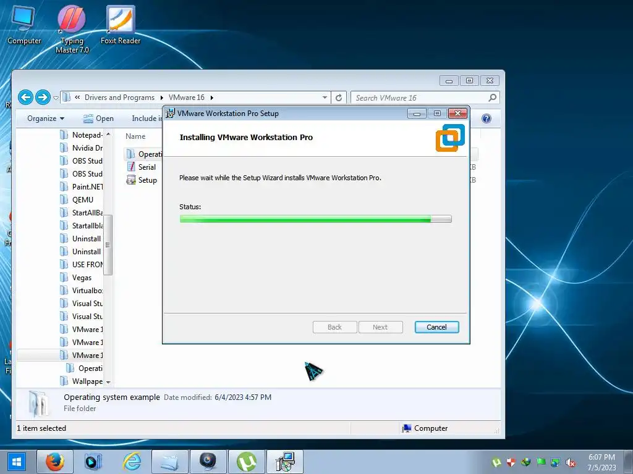Viewport: 633px width, 474px height.
Task: Open the media player taskbar icon
Action: pyautogui.click(x=93, y=462)
